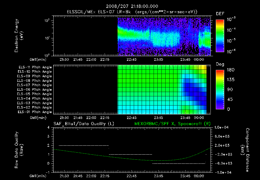260x180 pixels.
Task: Click the 10^0 tick on electron energy axis
Action: click(x=47, y=55)
